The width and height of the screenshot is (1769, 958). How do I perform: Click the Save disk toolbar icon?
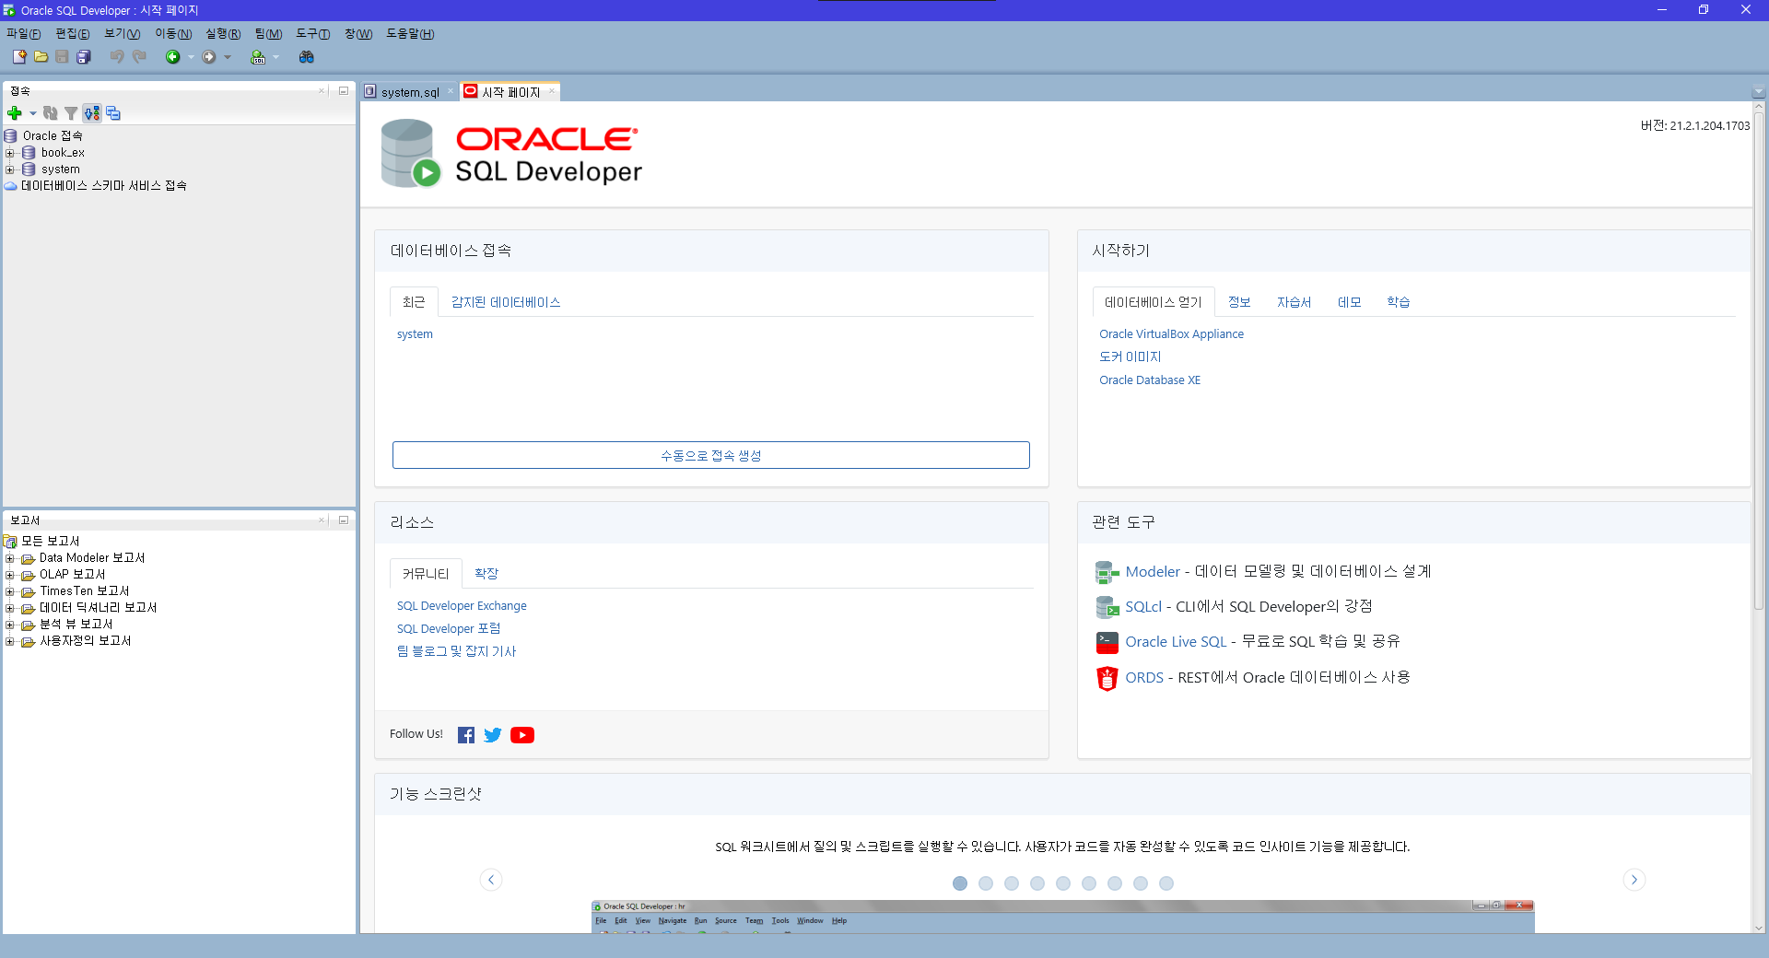click(x=62, y=57)
